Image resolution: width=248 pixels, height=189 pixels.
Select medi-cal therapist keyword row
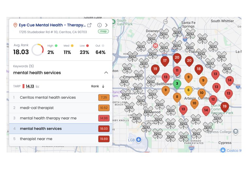pyautogui.click(x=61, y=108)
